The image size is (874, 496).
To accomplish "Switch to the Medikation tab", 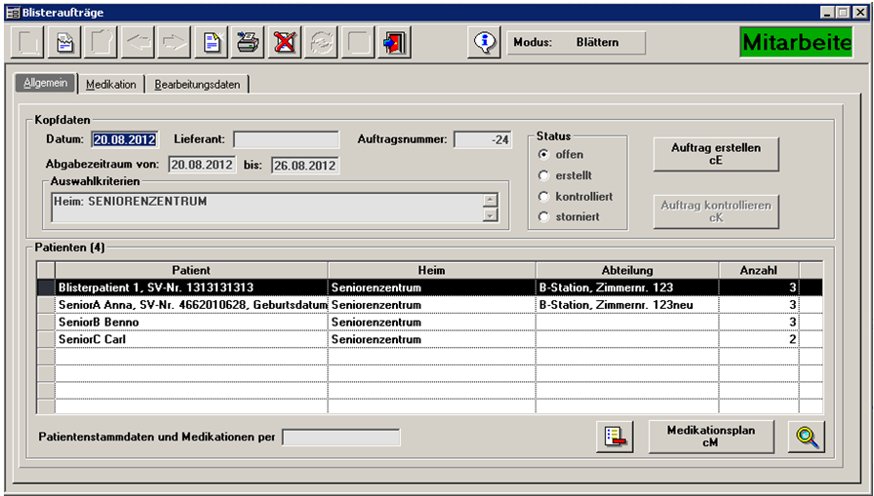I will [111, 85].
